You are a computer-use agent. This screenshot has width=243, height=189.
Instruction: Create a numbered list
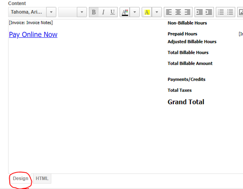(x=221, y=12)
